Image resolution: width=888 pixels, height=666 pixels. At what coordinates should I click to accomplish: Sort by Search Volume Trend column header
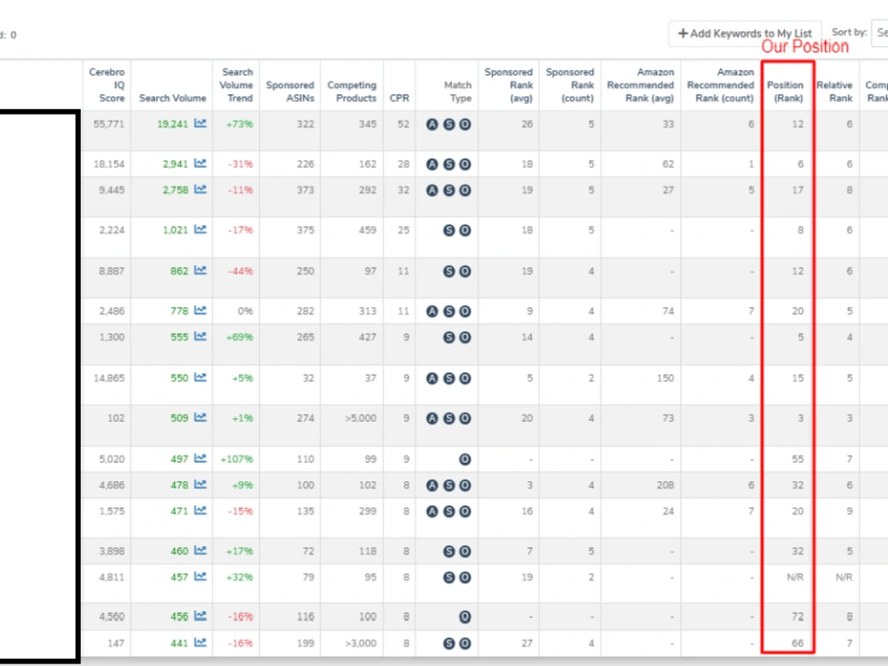pos(236,85)
